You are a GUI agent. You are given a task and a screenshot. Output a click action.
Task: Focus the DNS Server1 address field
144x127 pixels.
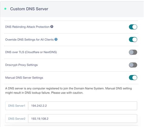click(83, 106)
